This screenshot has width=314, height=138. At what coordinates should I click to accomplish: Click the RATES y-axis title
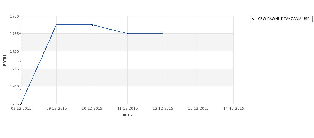(x=5, y=60)
